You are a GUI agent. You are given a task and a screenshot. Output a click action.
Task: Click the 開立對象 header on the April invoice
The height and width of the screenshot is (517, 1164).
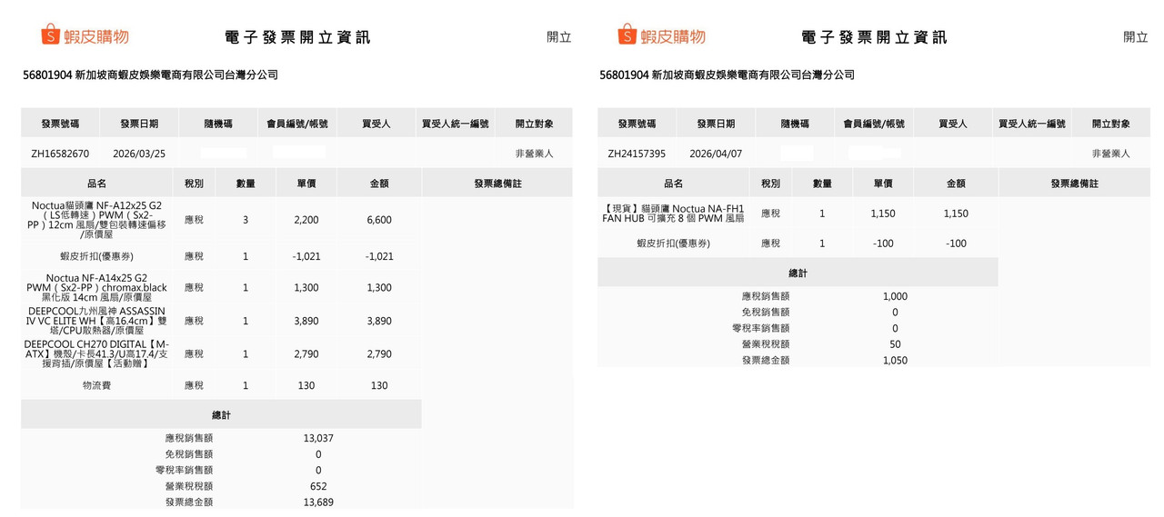click(x=1110, y=124)
